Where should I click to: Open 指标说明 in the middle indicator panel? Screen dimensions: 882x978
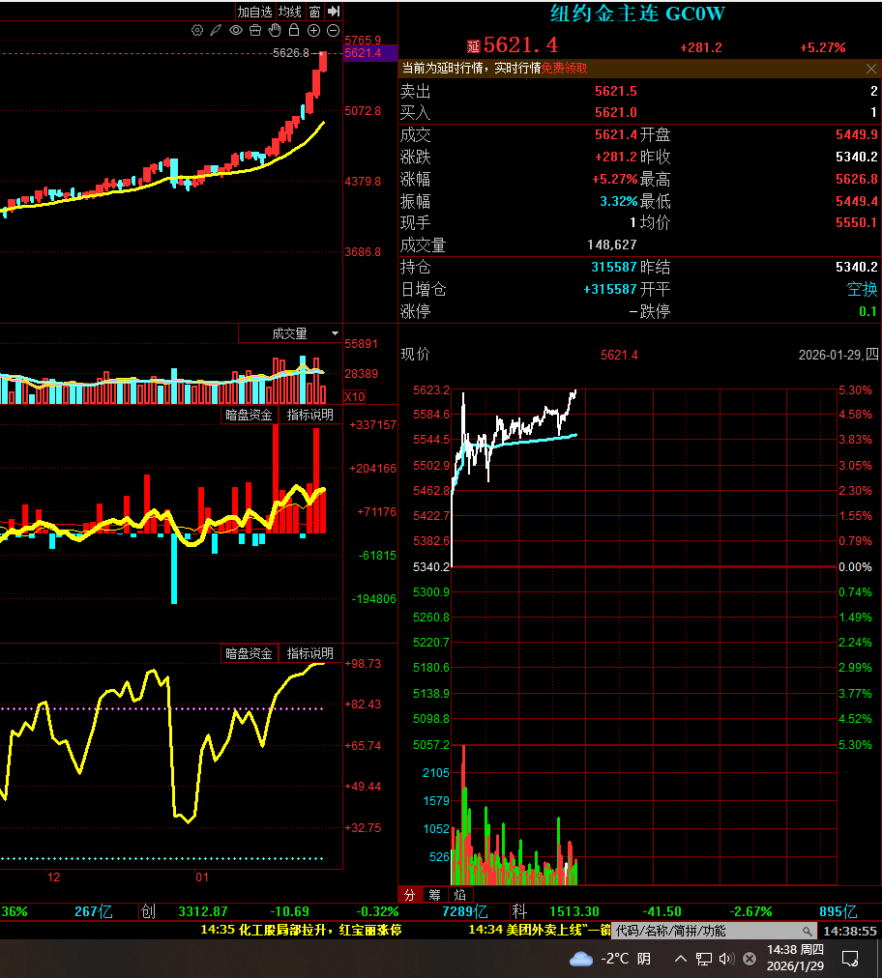click(x=310, y=415)
